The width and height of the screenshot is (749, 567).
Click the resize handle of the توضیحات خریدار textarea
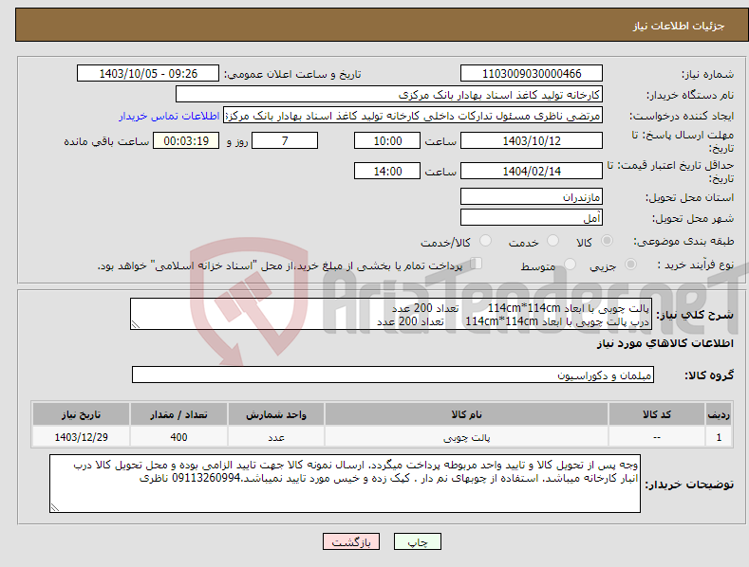coord(55,507)
